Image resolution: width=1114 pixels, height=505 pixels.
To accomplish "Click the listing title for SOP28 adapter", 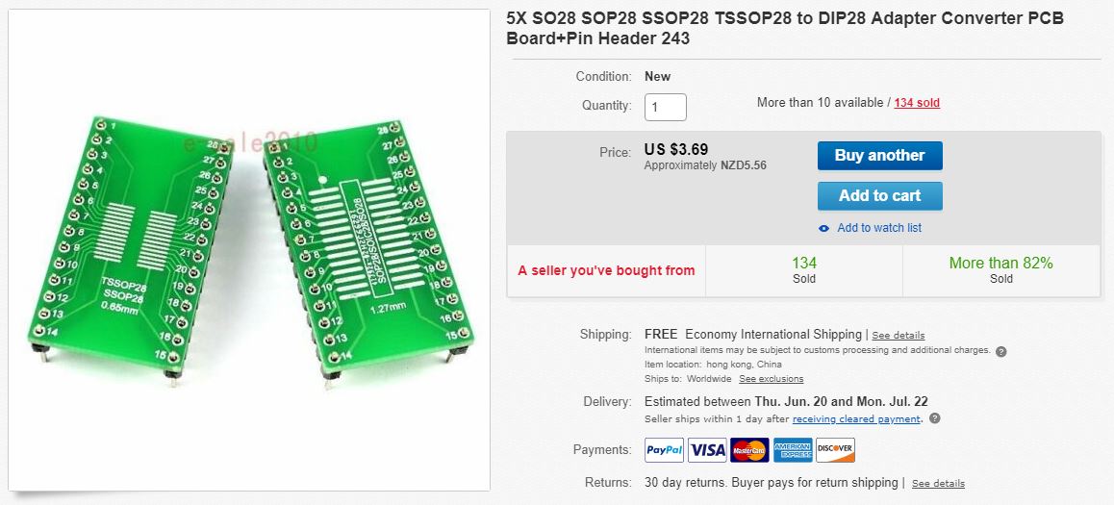I will pyautogui.click(x=784, y=28).
